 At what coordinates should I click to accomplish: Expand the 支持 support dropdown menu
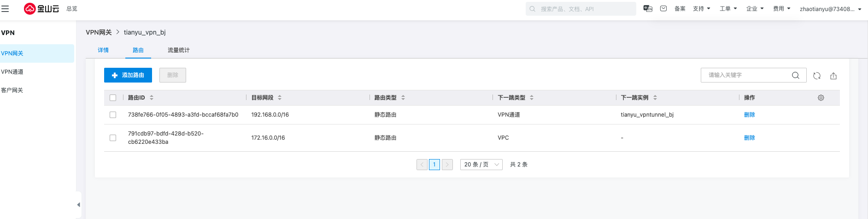point(701,9)
